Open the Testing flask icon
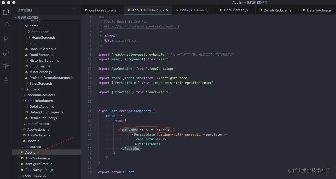336x179 pixels. click(x=6, y=80)
